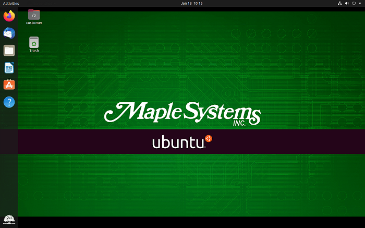This screenshot has width=365, height=228.
Task: Click the network status icon
Action: click(x=339, y=3)
